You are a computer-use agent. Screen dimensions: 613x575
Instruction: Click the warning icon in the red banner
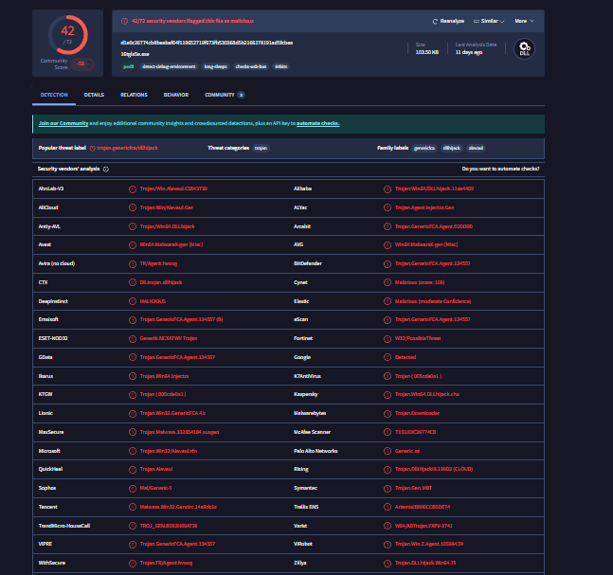click(x=124, y=20)
